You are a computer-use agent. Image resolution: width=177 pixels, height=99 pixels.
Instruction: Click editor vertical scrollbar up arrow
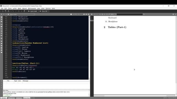coord(89,16)
